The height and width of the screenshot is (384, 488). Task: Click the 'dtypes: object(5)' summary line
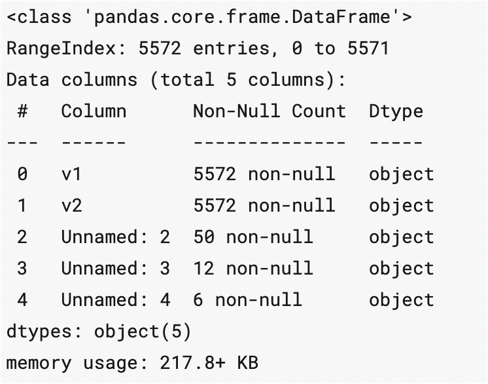pyautogui.click(x=99, y=331)
